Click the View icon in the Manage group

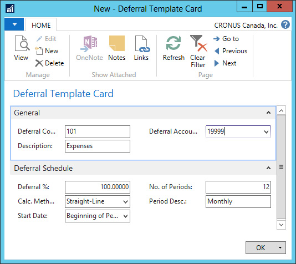[x=22, y=43]
